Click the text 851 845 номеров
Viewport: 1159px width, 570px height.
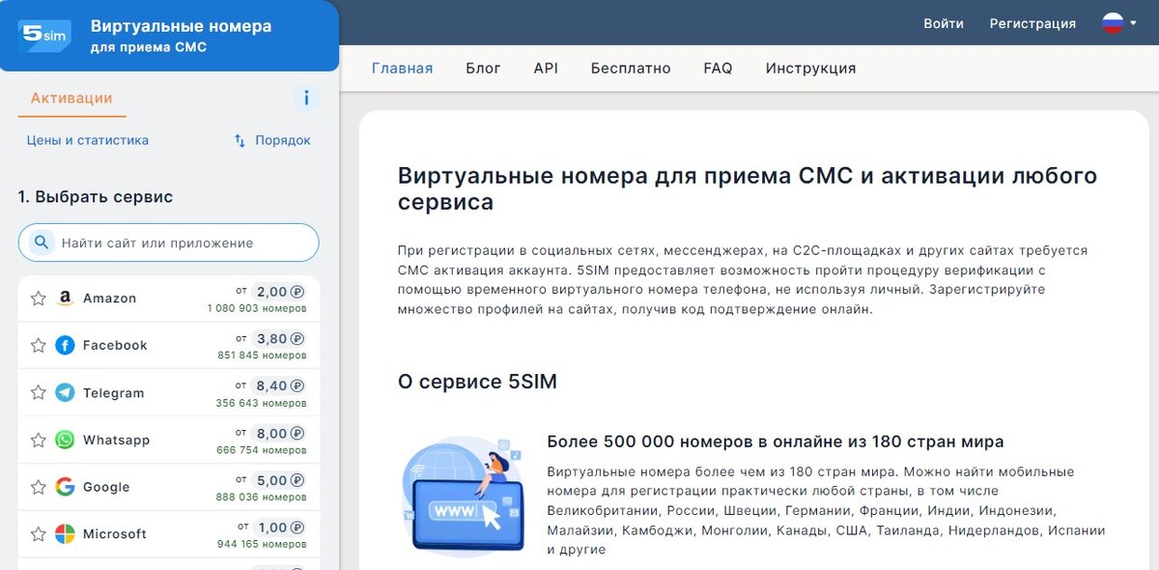coord(262,356)
